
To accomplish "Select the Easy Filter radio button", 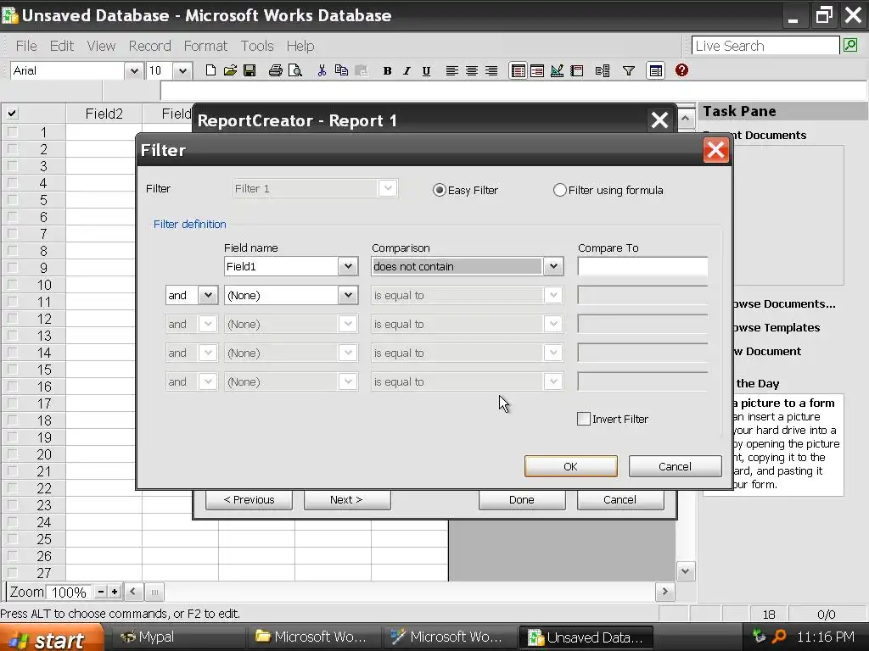I will 440,190.
